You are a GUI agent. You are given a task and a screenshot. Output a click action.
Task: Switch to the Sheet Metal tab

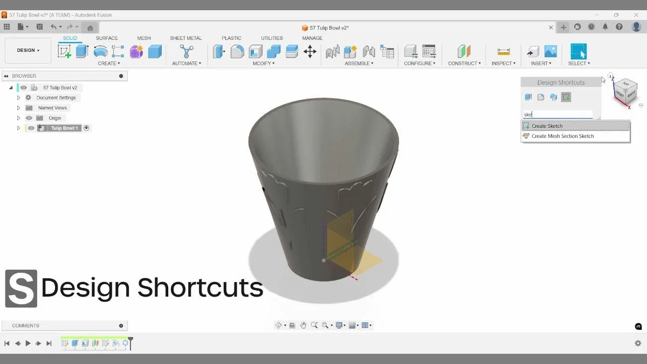coord(185,38)
